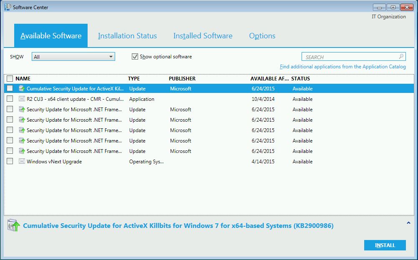
Task: Click the search magnifier icon
Action: pos(401,57)
